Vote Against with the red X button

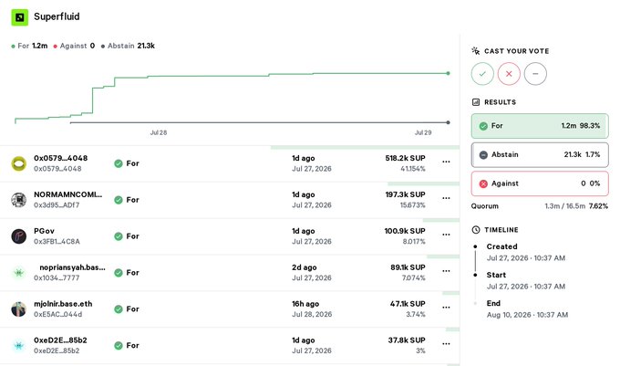coord(509,74)
